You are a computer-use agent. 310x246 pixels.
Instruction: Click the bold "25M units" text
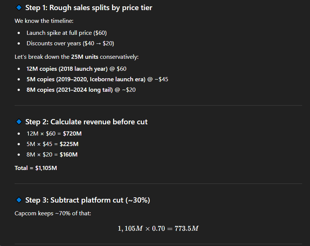pos(85,57)
